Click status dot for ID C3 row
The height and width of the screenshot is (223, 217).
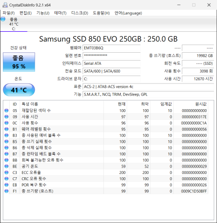tap(7, 173)
